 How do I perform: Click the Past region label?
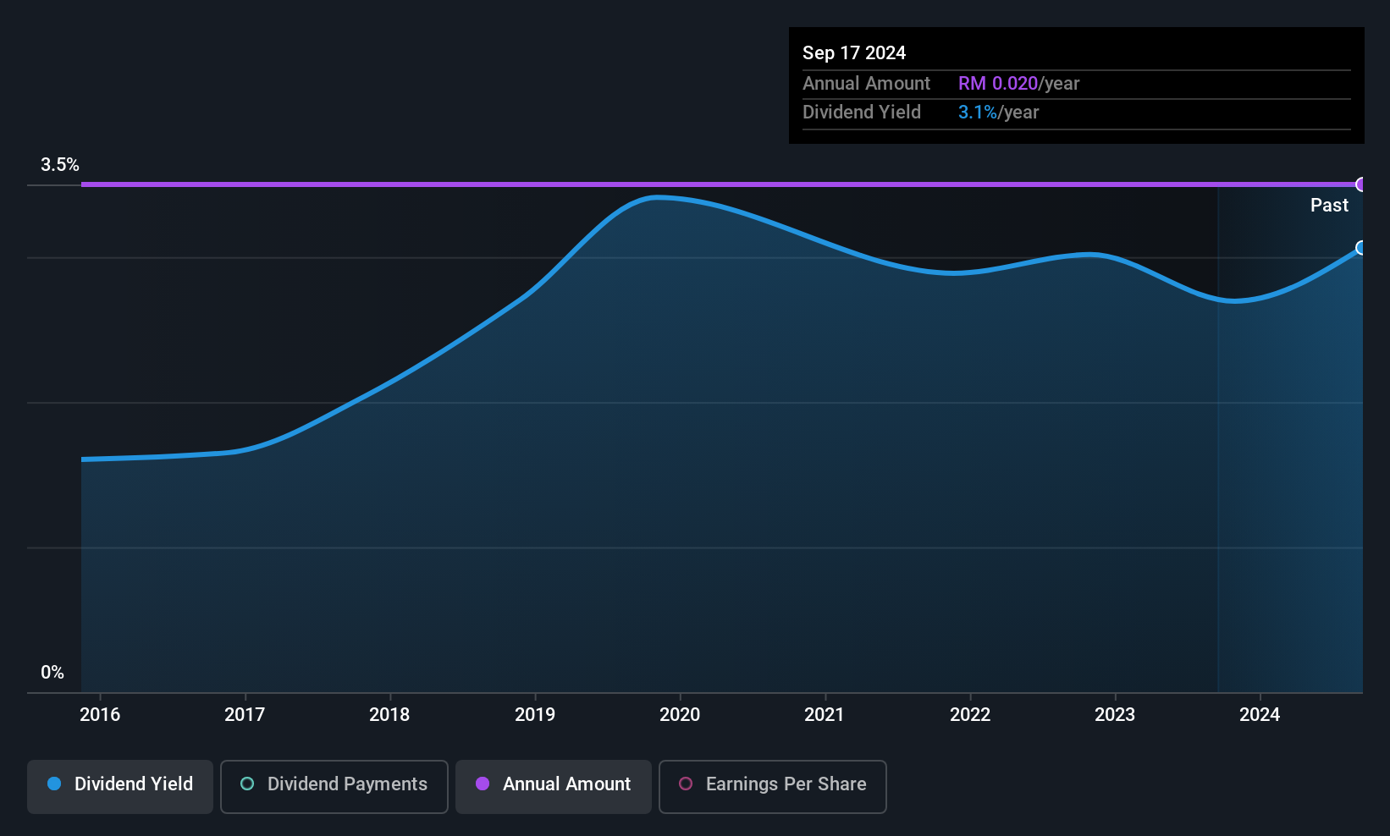click(x=1329, y=206)
